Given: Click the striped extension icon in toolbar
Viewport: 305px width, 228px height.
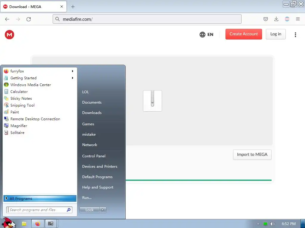Looking at the screenshot, I should (287, 19).
